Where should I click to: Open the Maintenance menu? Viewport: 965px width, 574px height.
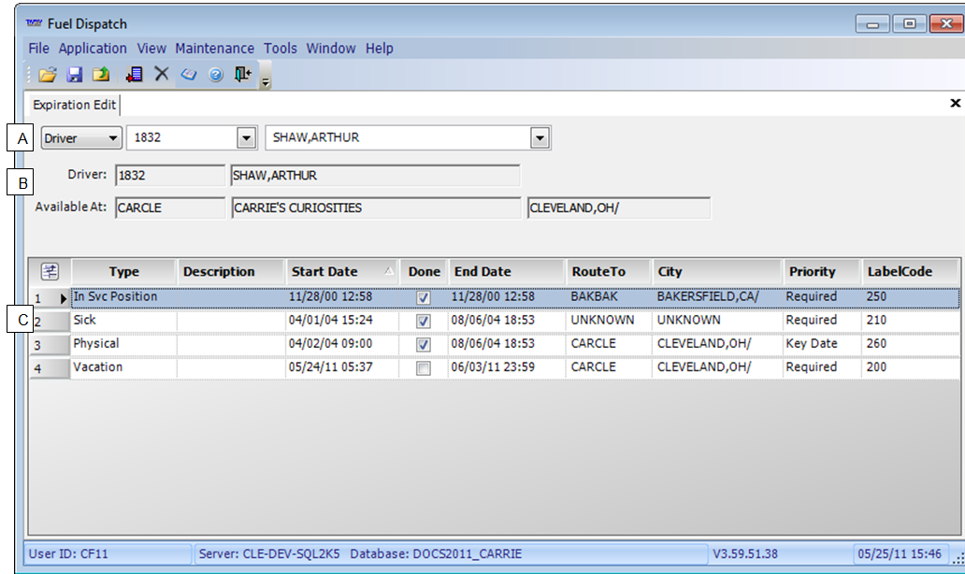214,49
